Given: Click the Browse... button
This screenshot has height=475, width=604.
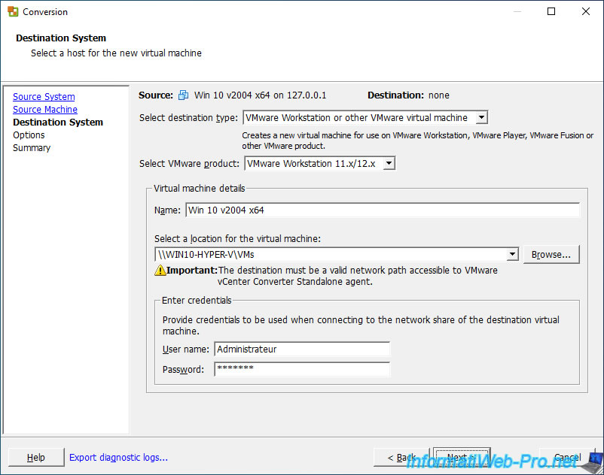Looking at the screenshot, I should (x=551, y=254).
